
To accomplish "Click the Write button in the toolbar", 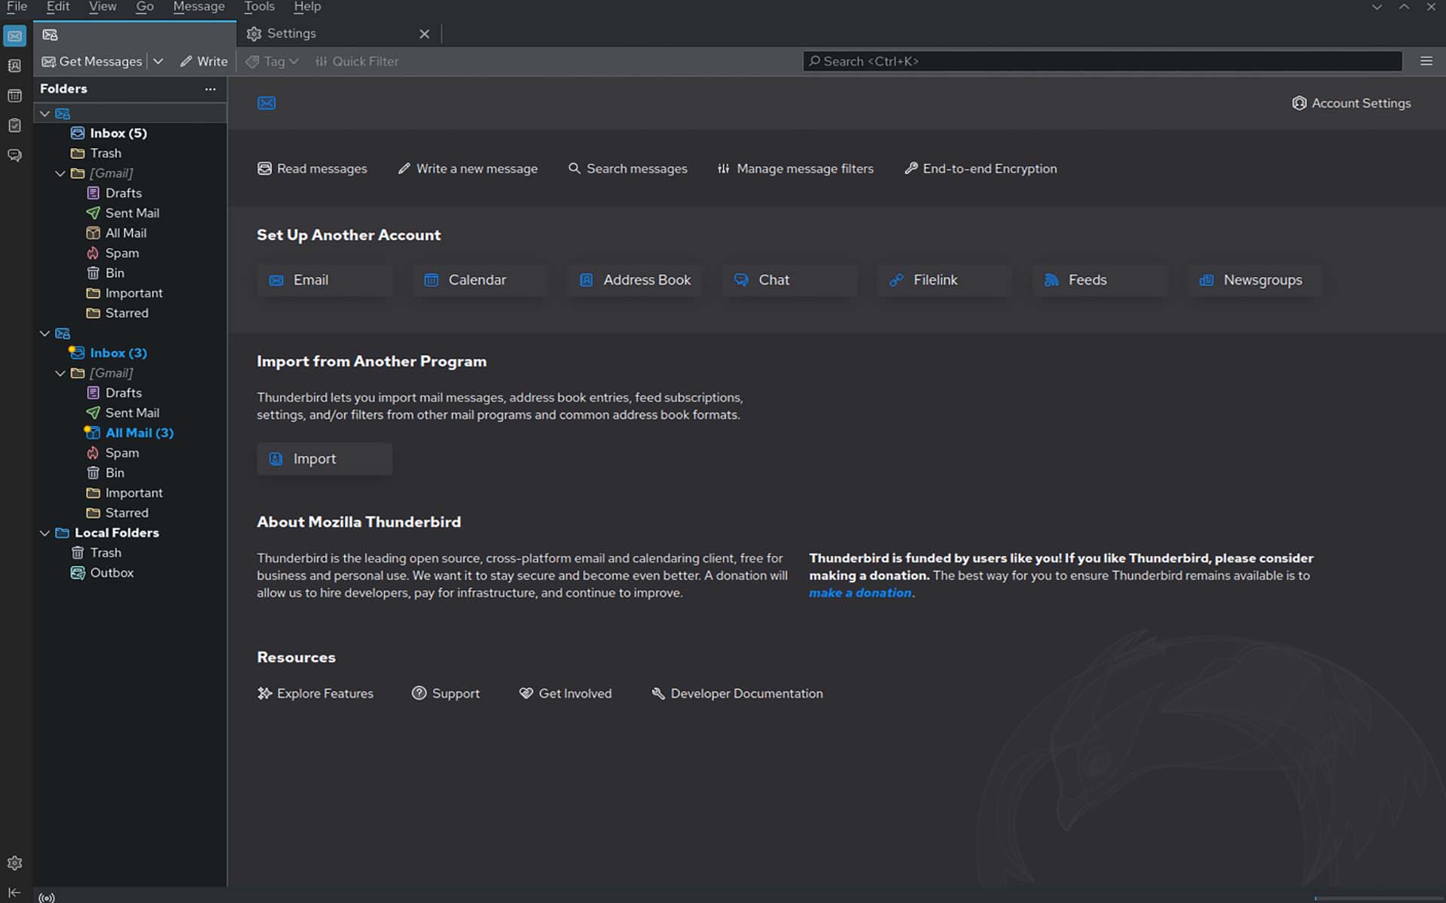I will pos(203,62).
